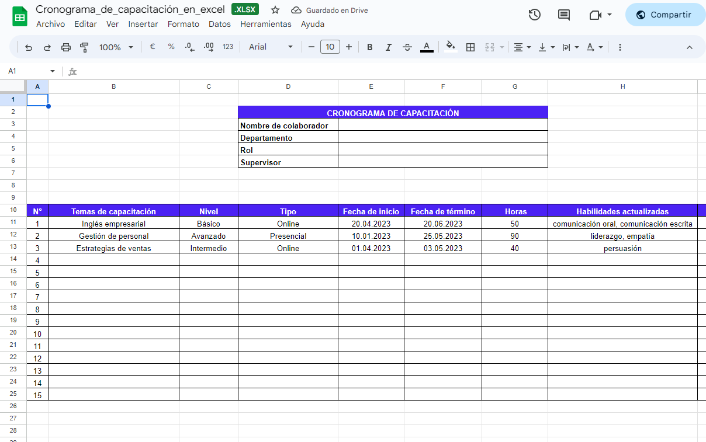
Task: Star this spreadsheet document
Action: click(275, 10)
